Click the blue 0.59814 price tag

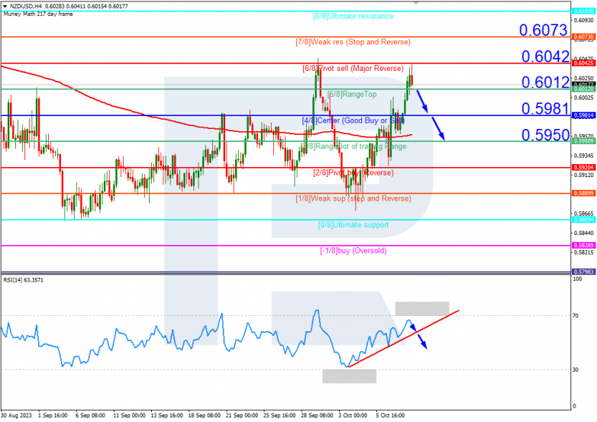(583, 115)
